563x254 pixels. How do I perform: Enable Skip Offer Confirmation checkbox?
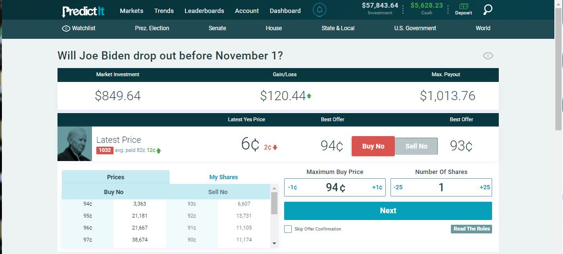(288, 229)
